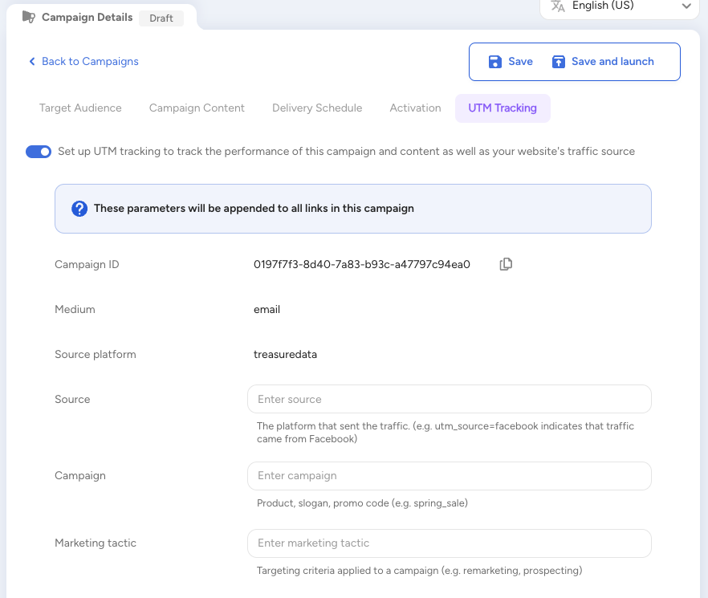
Task: Select the UTM Tracking highlighted tab
Action: (x=503, y=108)
